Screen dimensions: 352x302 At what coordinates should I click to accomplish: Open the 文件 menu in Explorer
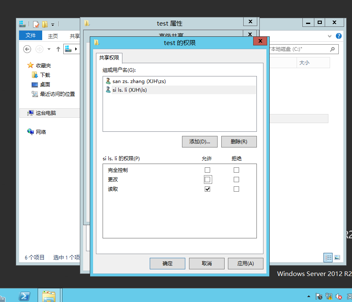pyautogui.click(x=31, y=36)
